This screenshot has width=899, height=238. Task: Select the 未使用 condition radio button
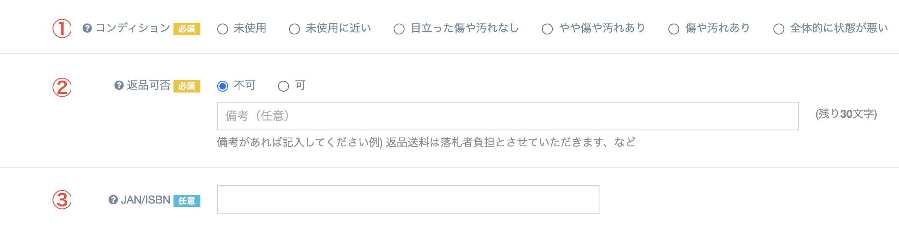click(x=223, y=29)
